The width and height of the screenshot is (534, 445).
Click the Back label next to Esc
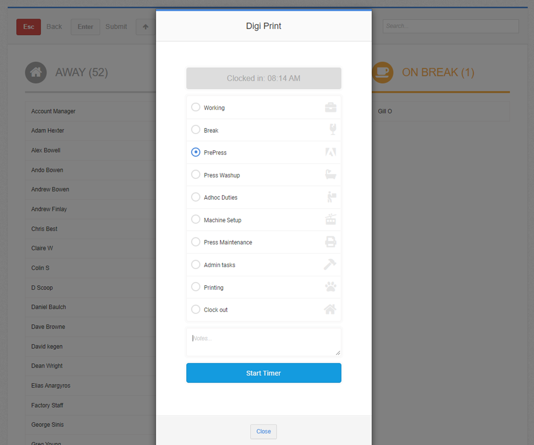[x=54, y=27]
